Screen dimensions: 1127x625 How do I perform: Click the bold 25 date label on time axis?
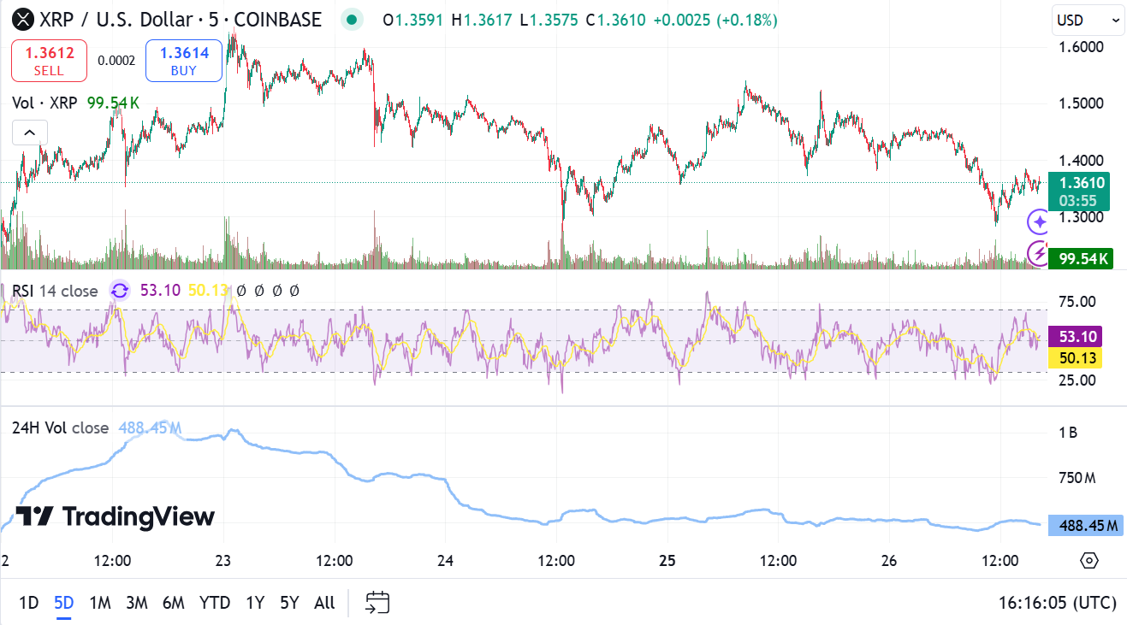(667, 561)
